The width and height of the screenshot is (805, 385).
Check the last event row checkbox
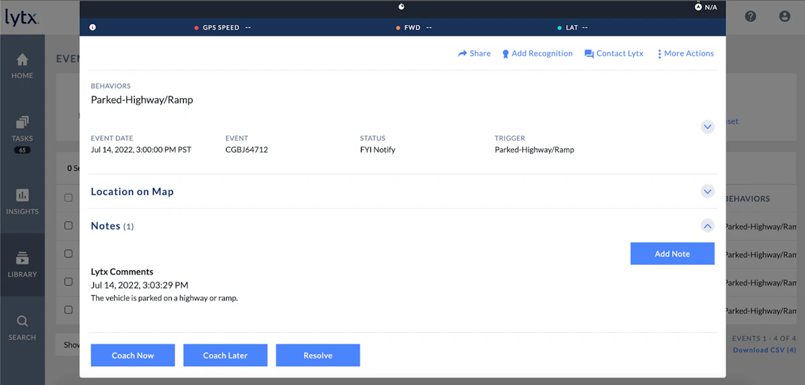pyautogui.click(x=68, y=310)
